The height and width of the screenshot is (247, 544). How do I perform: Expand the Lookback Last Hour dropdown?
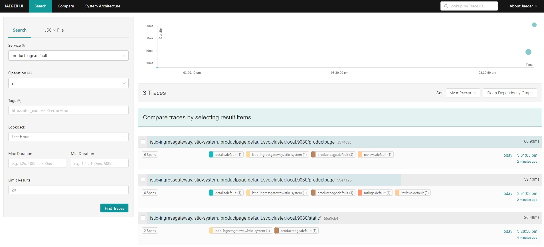point(68,137)
